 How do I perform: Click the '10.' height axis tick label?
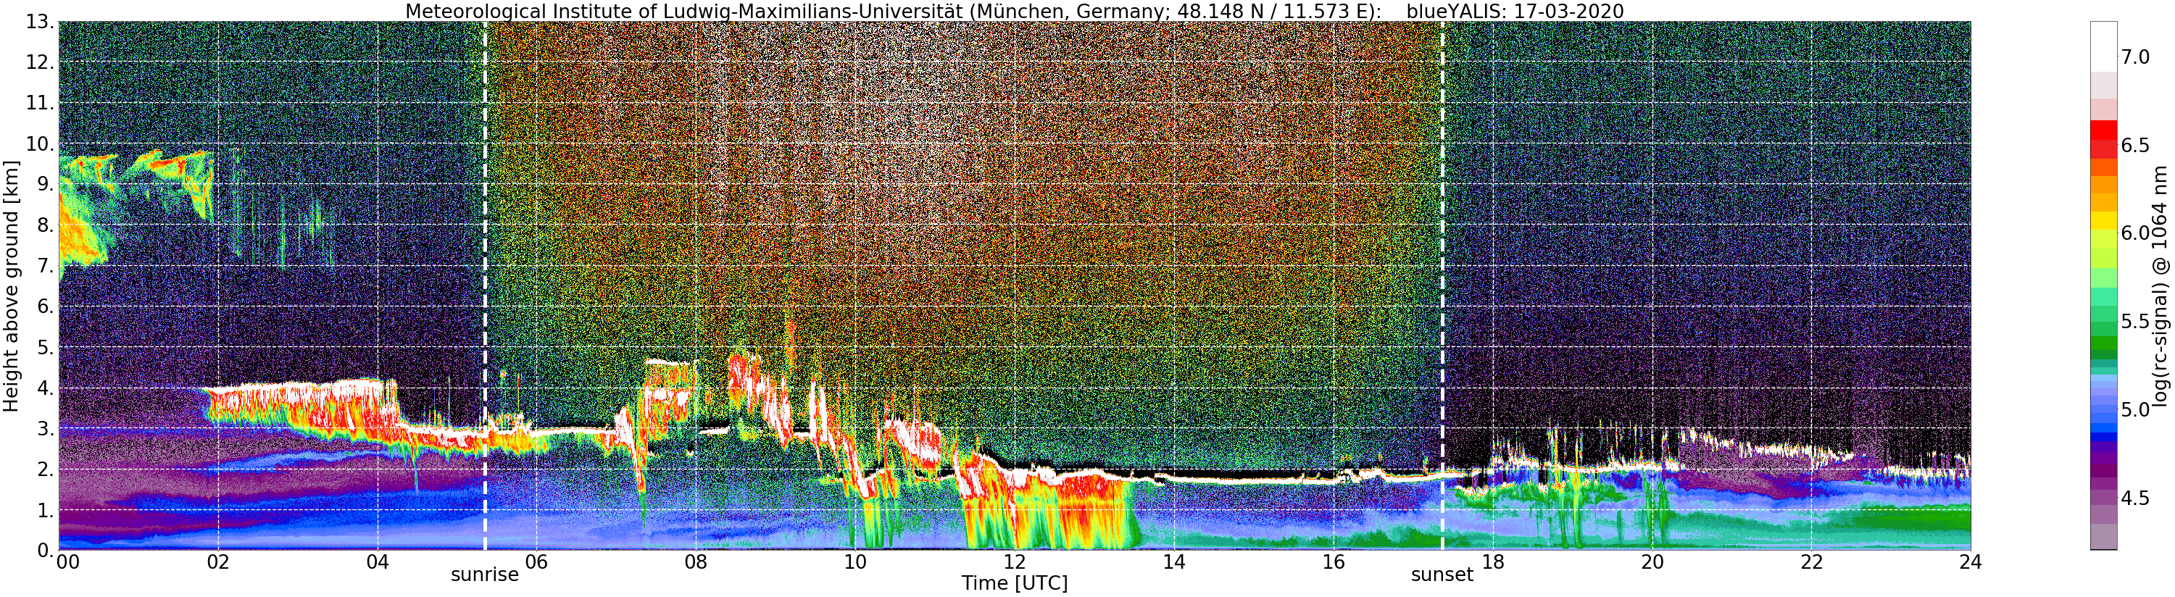click(40, 143)
